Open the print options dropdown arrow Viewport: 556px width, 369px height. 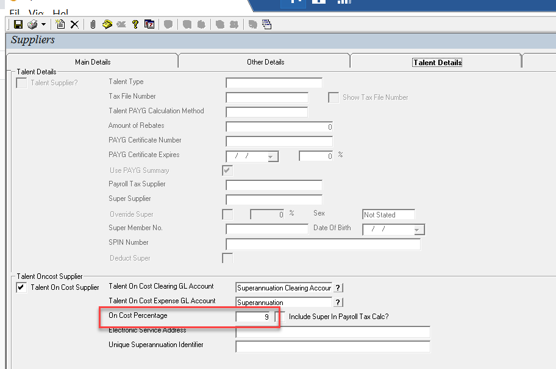[44, 24]
